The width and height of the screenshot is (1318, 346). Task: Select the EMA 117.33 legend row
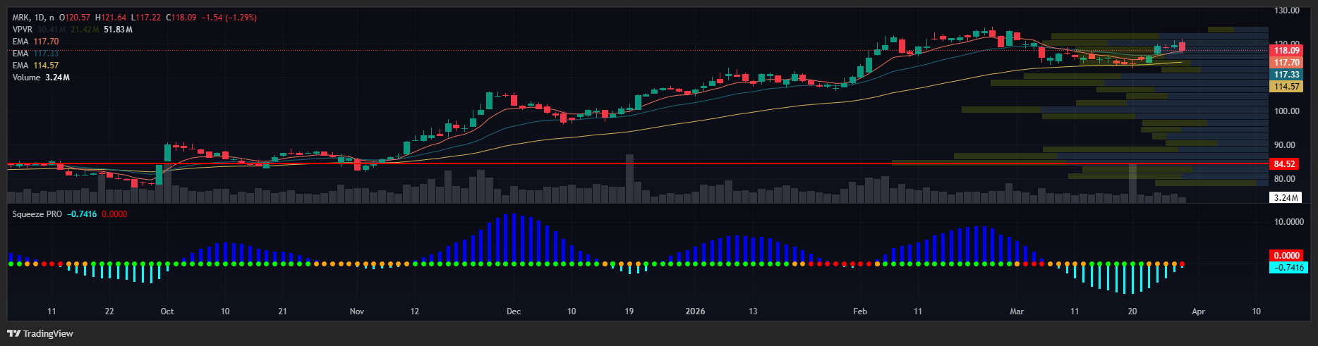click(x=35, y=54)
